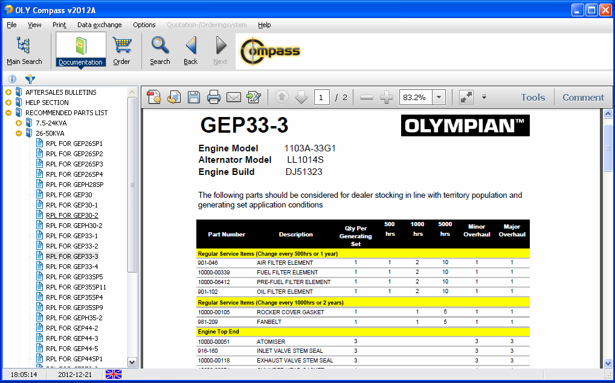615x383 pixels.
Task: Click the status bar date 2012-12-21
Action: 75,375
